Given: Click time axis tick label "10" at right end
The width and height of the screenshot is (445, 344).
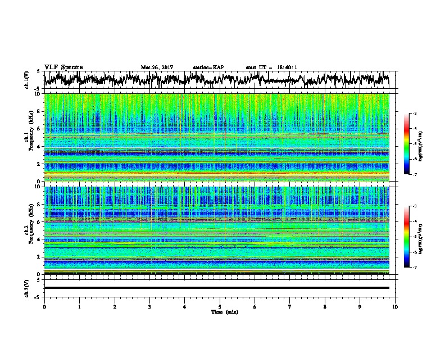Looking at the screenshot, I should click(x=395, y=307).
